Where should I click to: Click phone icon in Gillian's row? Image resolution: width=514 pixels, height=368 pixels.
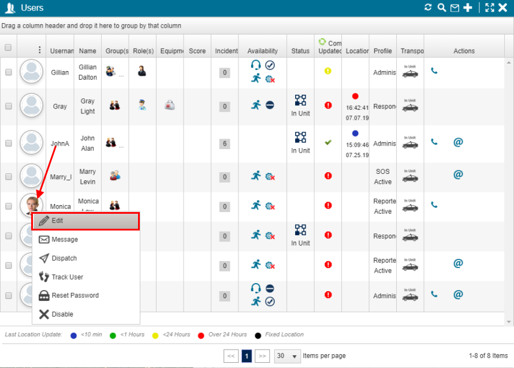pyautogui.click(x=434, y=71)
